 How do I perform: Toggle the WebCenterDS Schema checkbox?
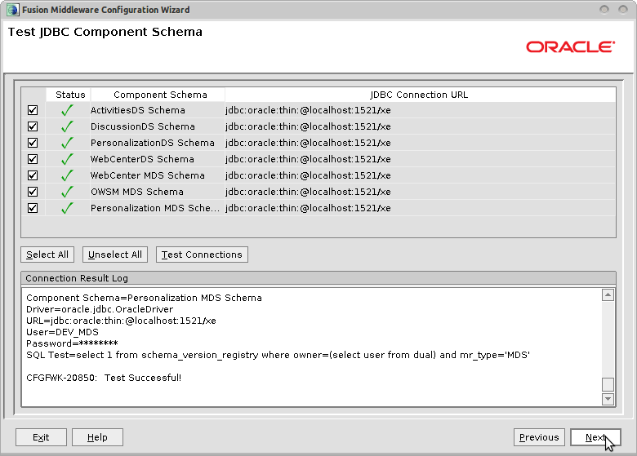(x=33, y=159)
